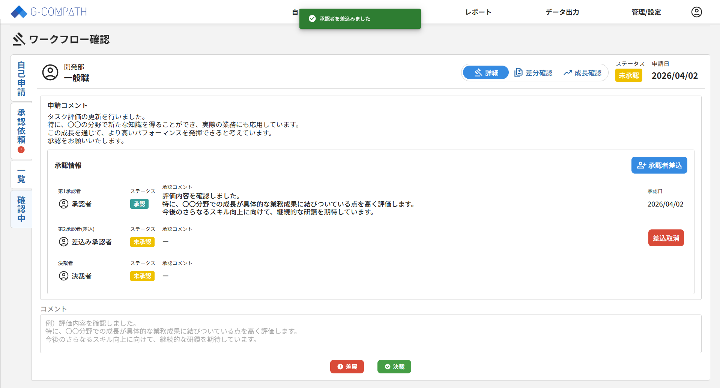The height and width of the screenshot is (388, 720).
Task: Click the green 決裁 button
Action: [x=394, y=367]
